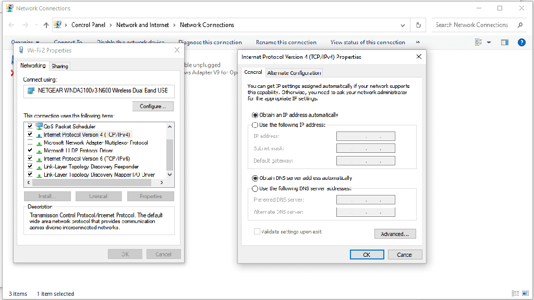Click the large icons view icon in status bar
The image size is (534, 300).
point(525,294)
